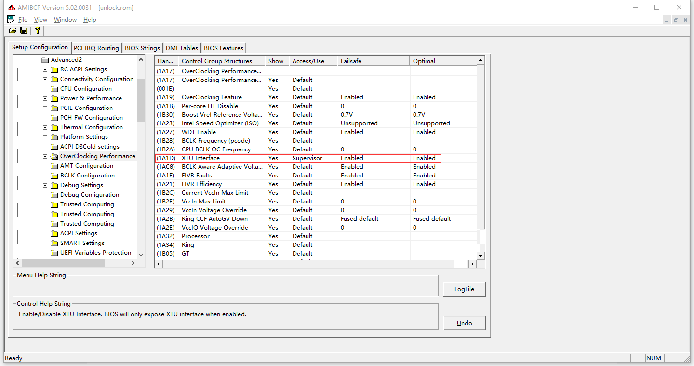Click the LogFile button
Screen dimensions: 694x366
464,289
